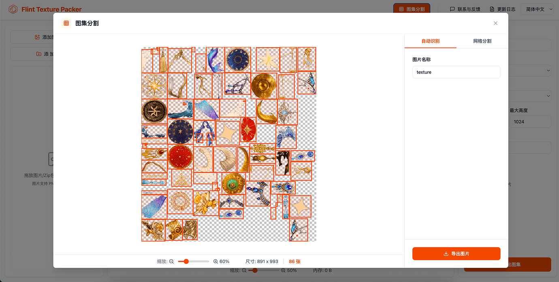This screenshot has width=559, height=282.
Task: Click the Flint Texture Packer logo icon
Action: pyautogui.click(x=13, y=9)
